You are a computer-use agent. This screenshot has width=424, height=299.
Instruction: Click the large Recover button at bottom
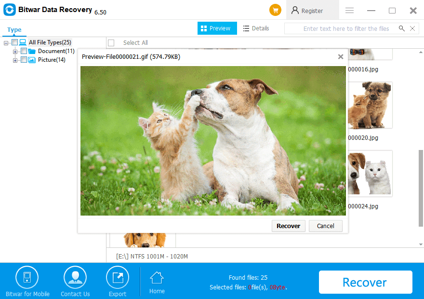[366, 282]
